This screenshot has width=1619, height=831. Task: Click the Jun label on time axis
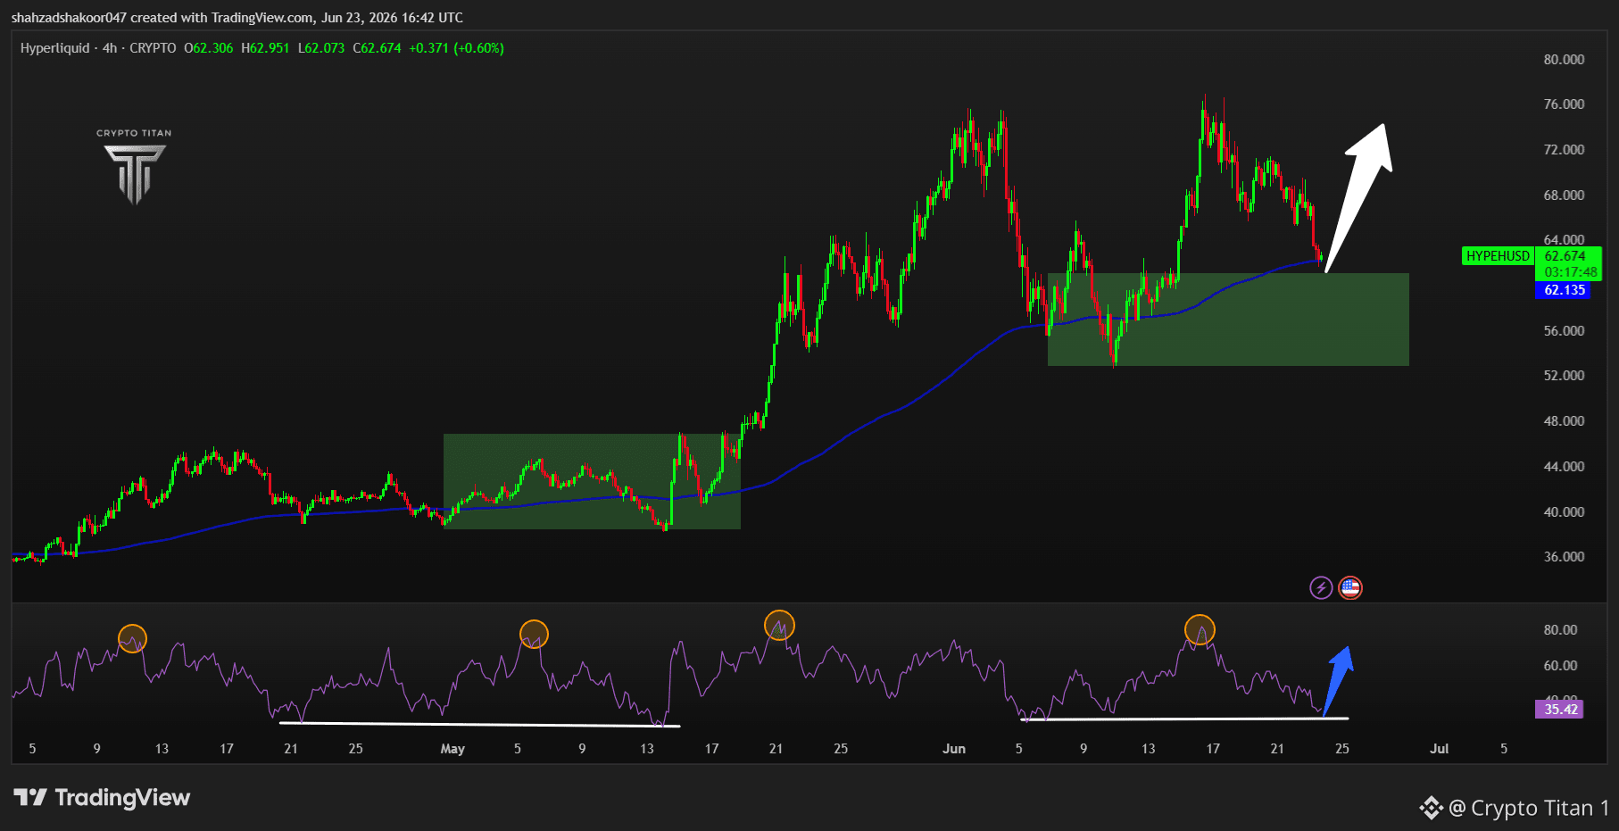954,749
